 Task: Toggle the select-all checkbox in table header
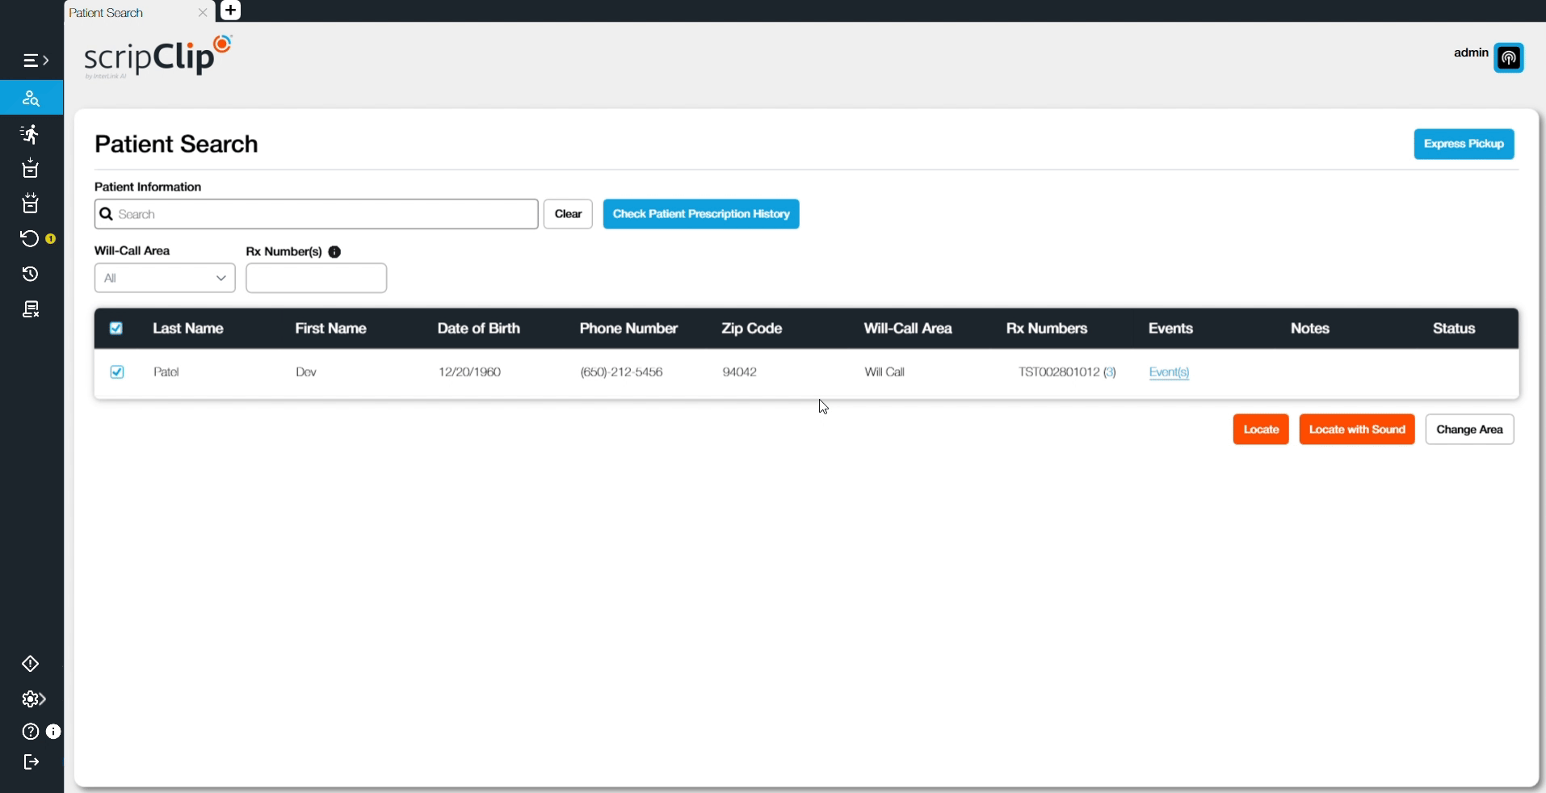coord(116,328)
